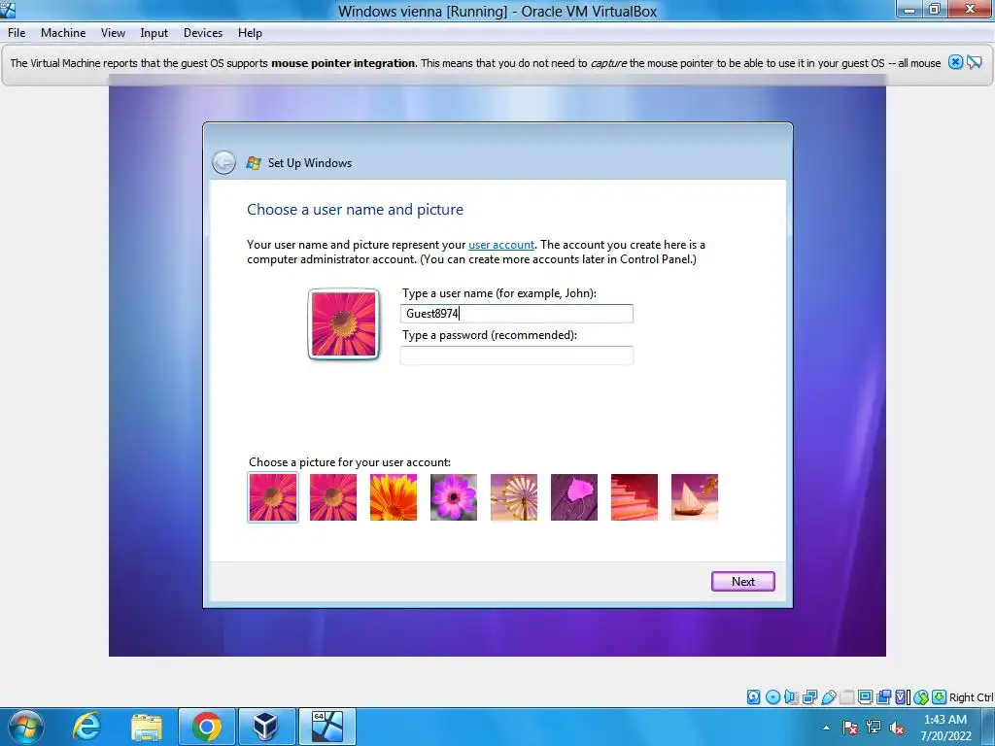Screen dimensions: 995x746
Task: Open the Windows Start menu
Action: coord(26,727)
